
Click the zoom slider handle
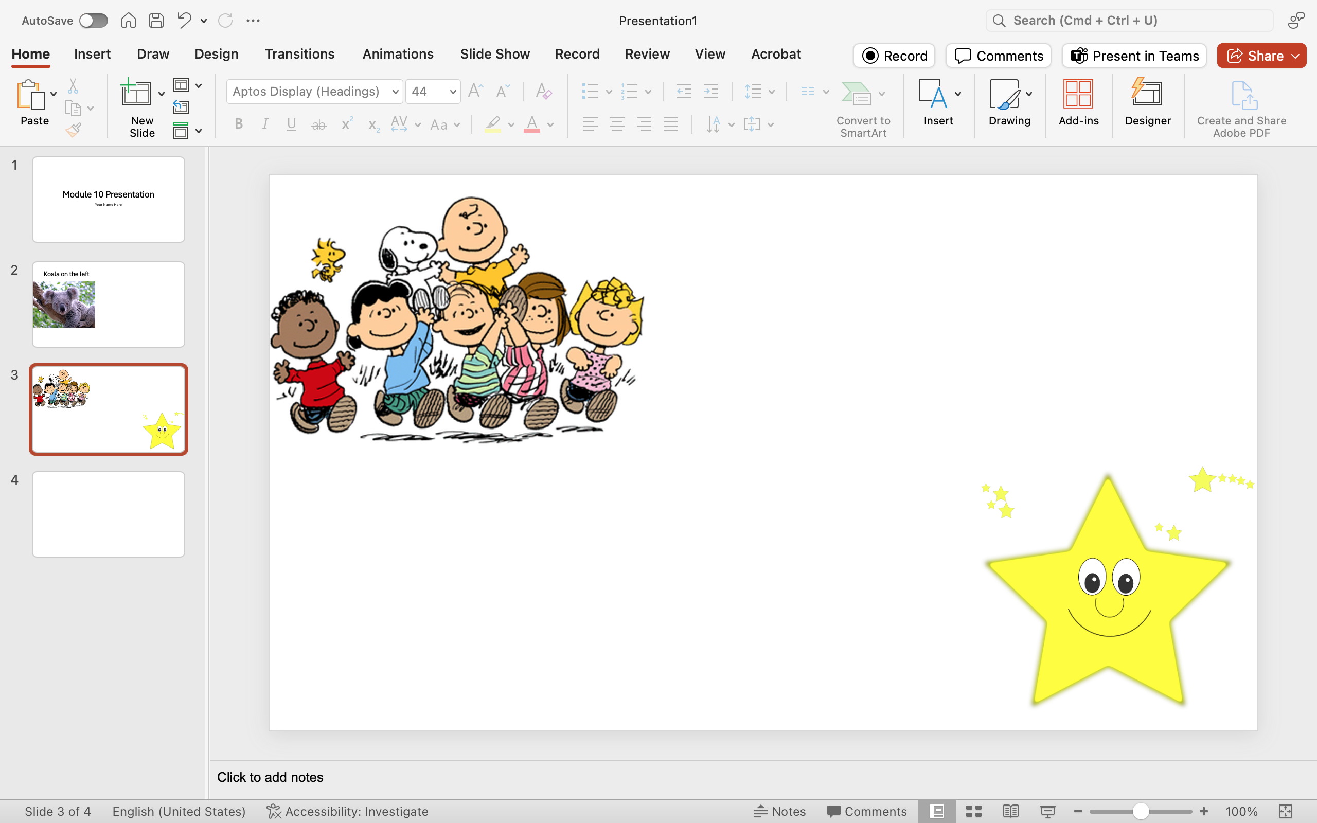1141,811
